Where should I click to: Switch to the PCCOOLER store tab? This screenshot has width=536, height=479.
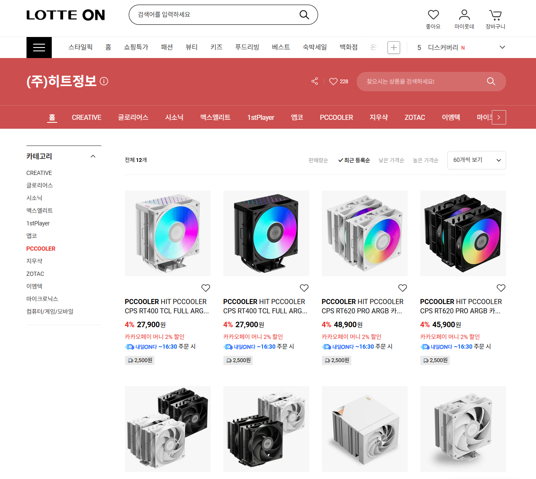(336, 117)
